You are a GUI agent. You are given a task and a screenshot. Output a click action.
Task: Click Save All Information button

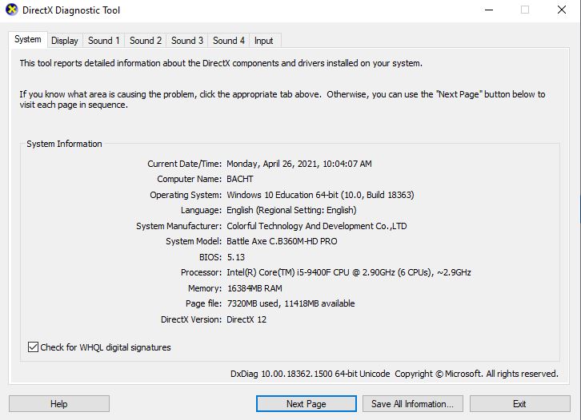click(412, 404)
